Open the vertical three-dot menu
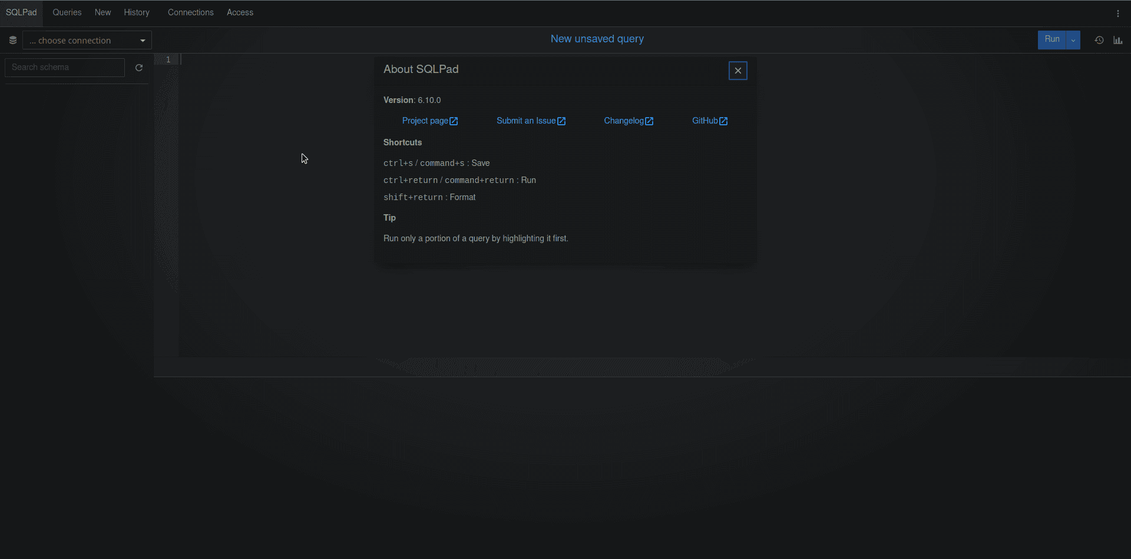1131x559 pixels. click(1117, 14)
